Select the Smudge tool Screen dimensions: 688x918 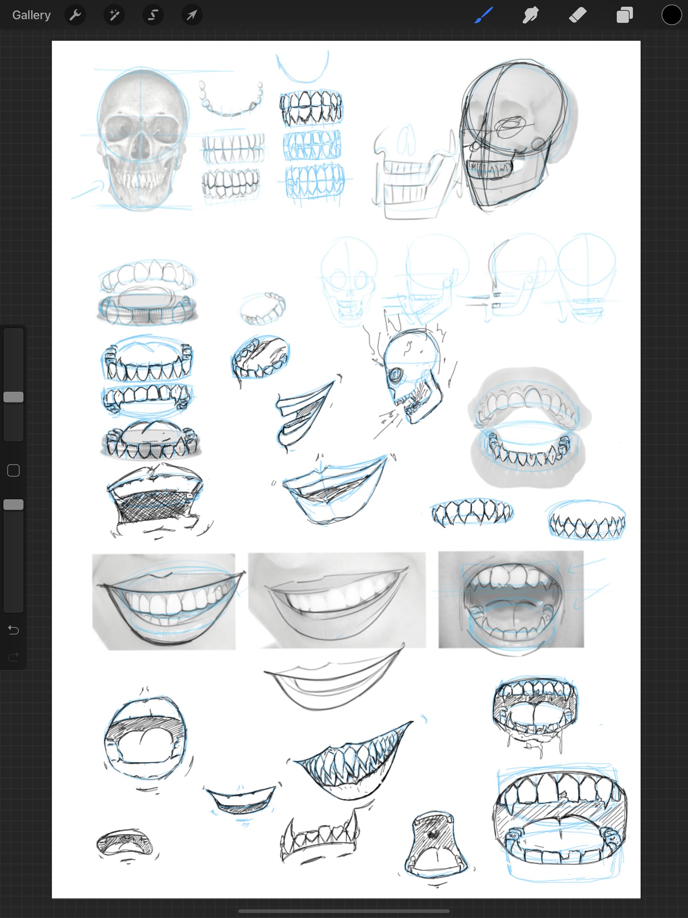[x=530, y=15]
